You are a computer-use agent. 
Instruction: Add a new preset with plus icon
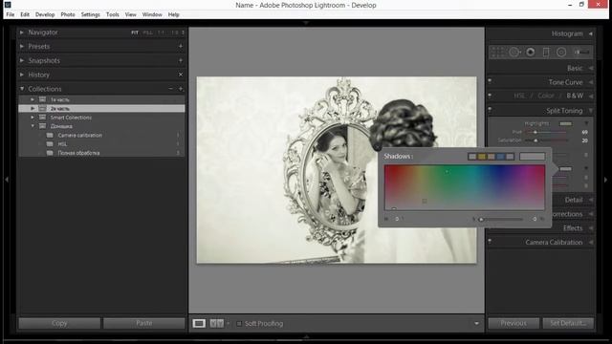[181, 47]
